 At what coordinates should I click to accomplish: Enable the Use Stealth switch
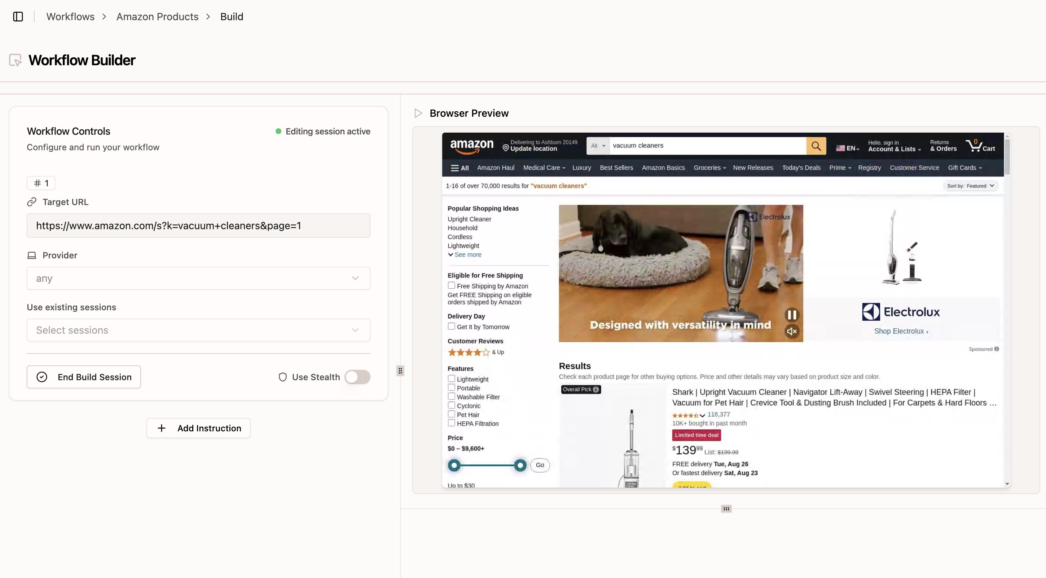357,377
